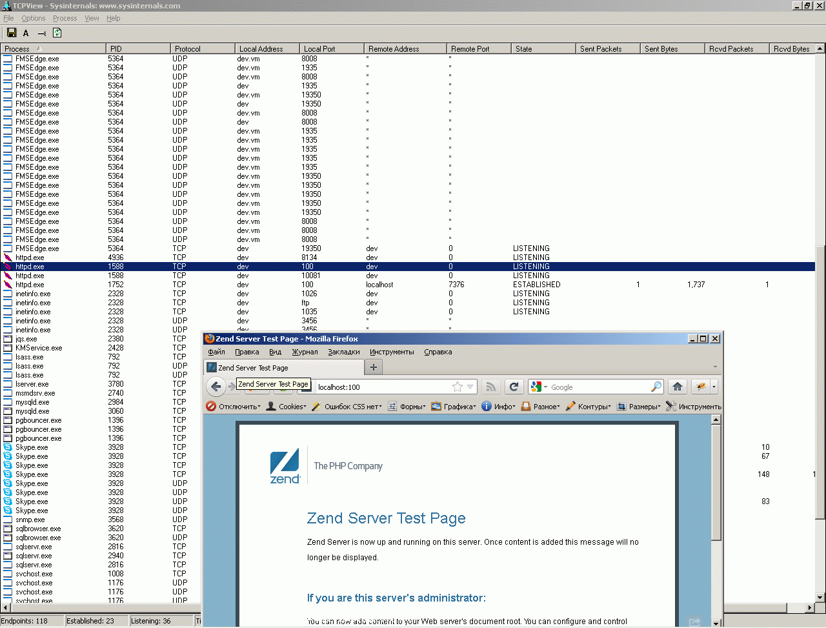This screenshot has width=826, height=628.
Task: Expand the Контуры toolbar menu
Action: [589, 407]
